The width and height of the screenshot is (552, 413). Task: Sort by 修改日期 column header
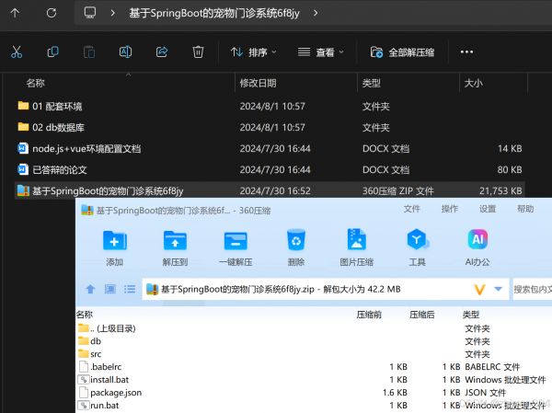(x=258, y=83)
